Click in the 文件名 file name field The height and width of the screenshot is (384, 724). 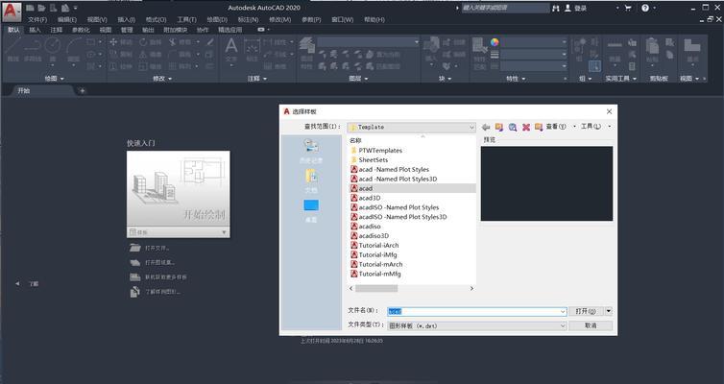point(477,312)
